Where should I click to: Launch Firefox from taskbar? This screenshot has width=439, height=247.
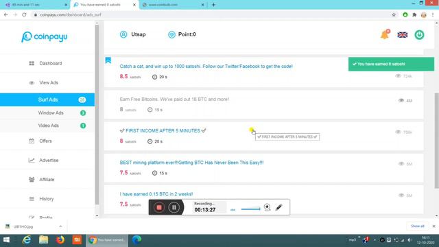(x=60, y=240)
